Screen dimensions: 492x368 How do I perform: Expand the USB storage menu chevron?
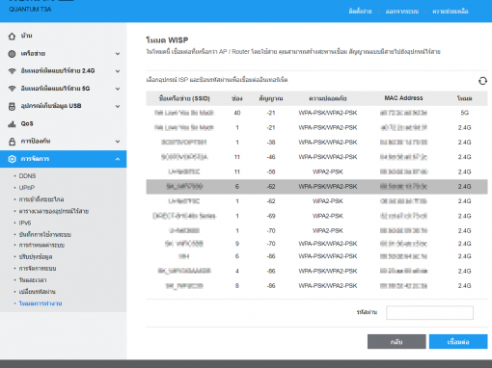click(118, 106)
